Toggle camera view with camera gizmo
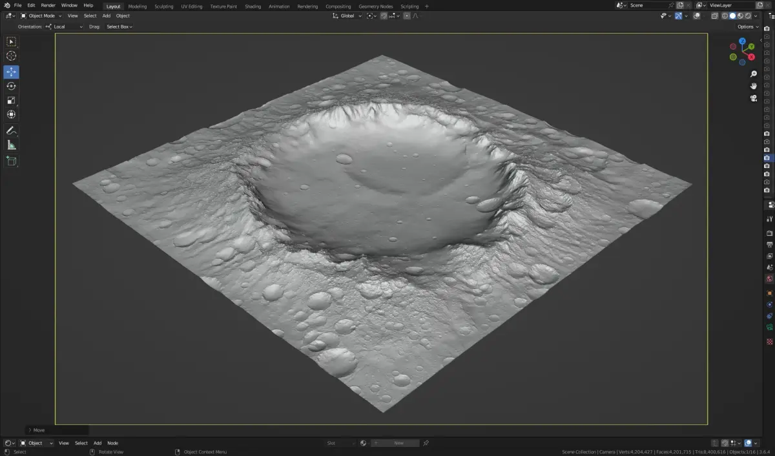The width and height of the screenshot is (775, 456). coord(753,98)
